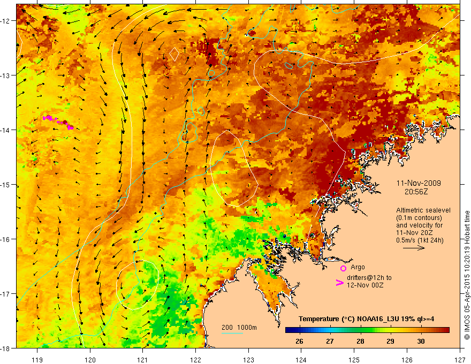The image size is (471, 364).
Task: Click latitude axis label -16
Action: point(5,239)
